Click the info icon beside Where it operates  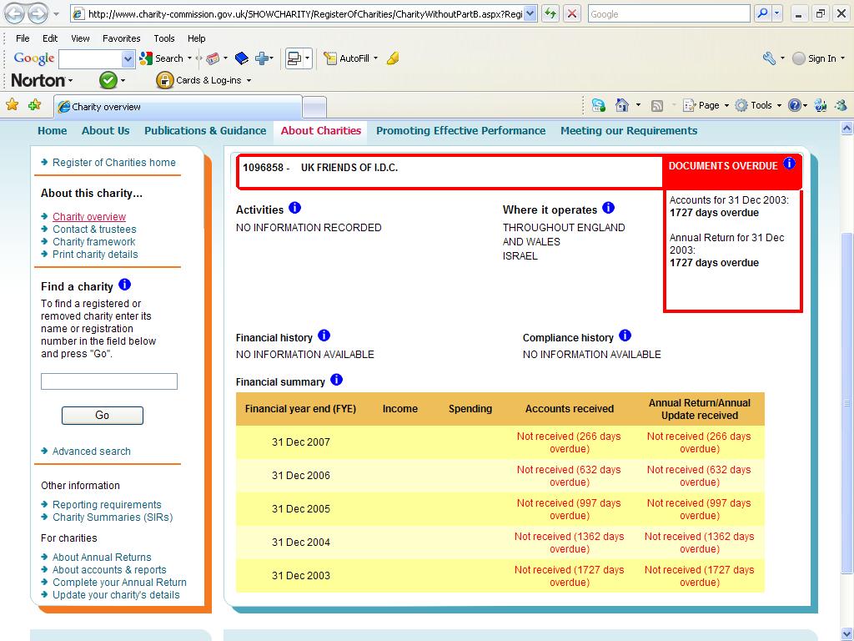[608, 209]
